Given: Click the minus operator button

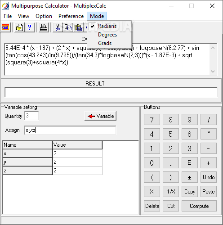Looking at the screenshot, I should click(209, 148).
